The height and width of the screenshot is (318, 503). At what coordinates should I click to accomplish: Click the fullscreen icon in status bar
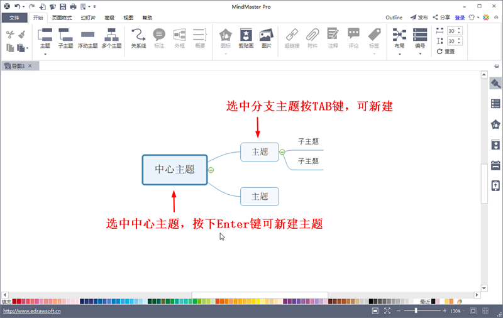pyautogui.click(x=387, y=310)
